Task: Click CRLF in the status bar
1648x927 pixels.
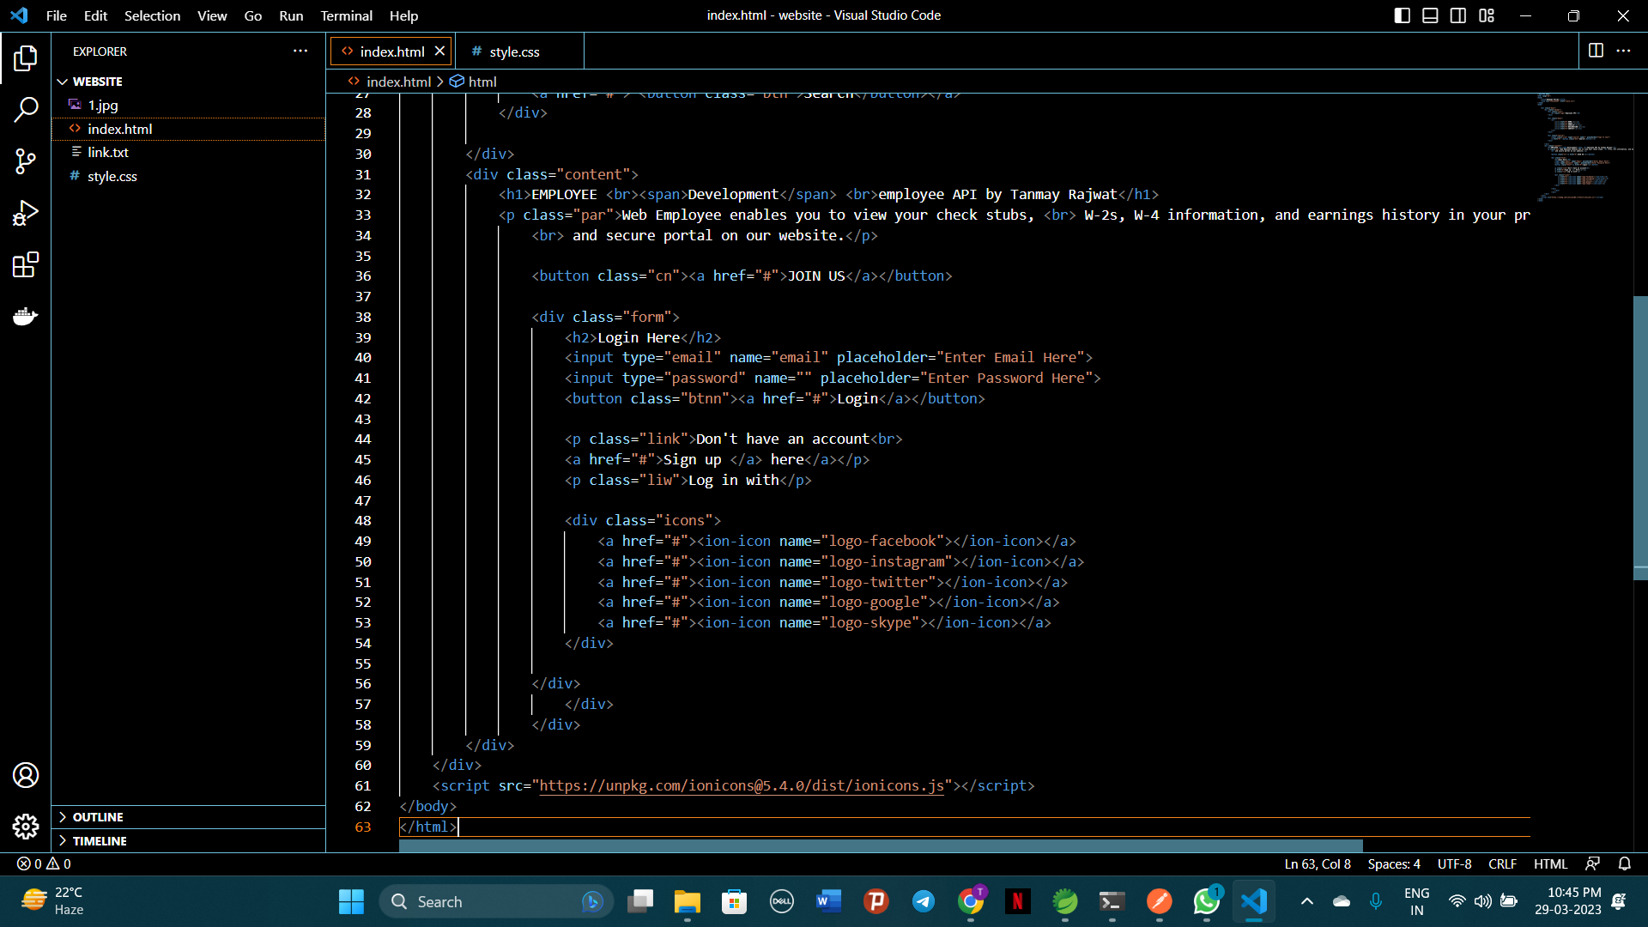Action: coord(1502,864)
